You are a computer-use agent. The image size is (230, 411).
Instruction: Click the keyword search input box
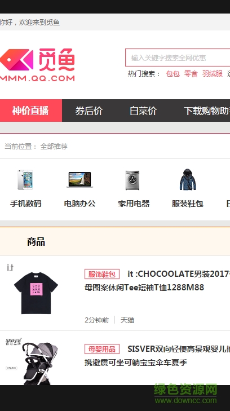(x=178, y=58)
